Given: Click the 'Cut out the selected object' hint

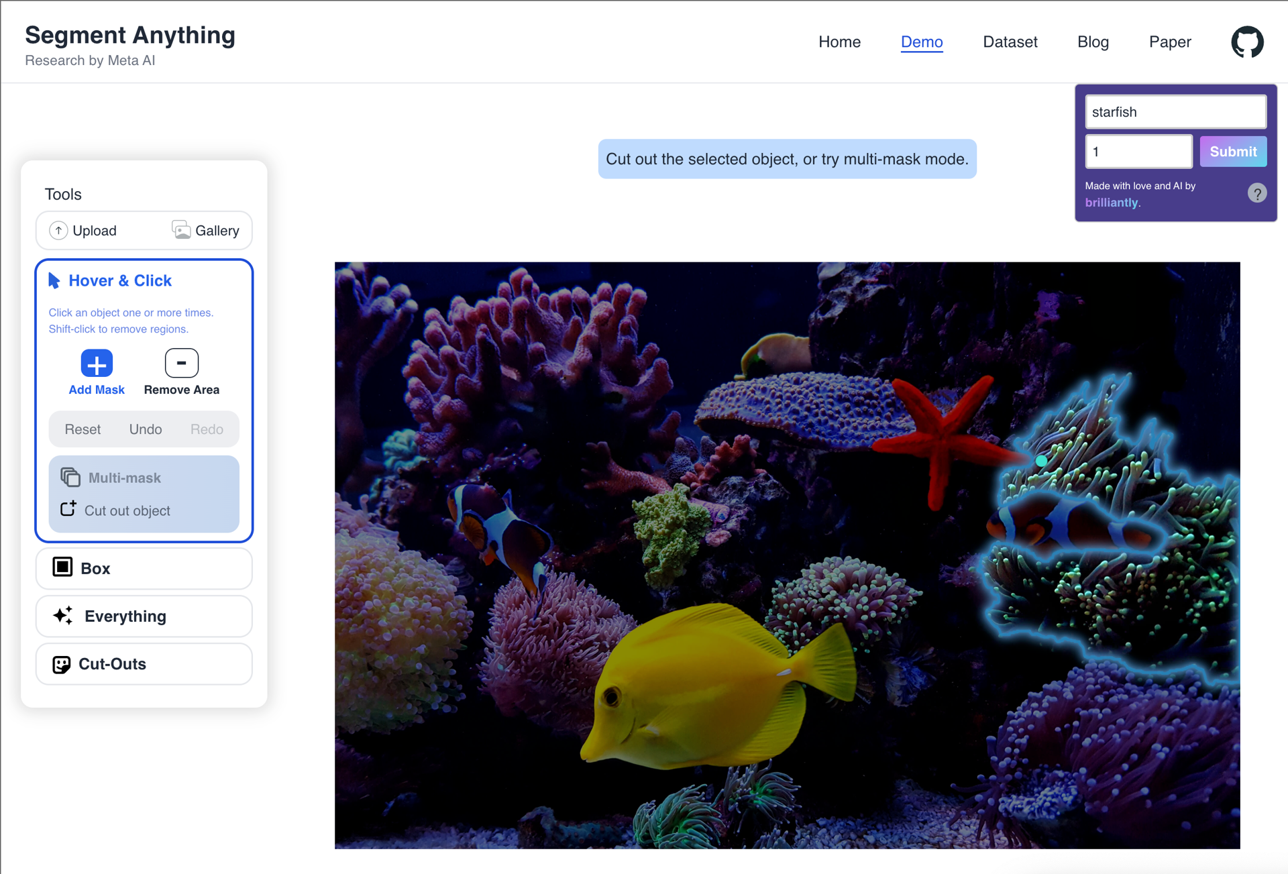Looking at the screenshot, I should coord(787,159).
